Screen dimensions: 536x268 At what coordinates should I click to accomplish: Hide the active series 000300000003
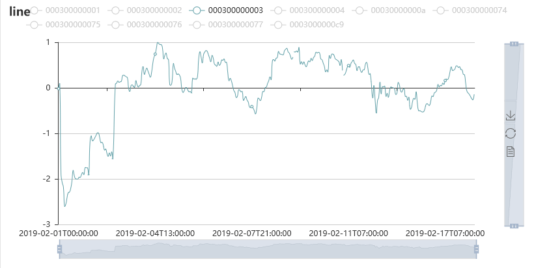(226, 10)
